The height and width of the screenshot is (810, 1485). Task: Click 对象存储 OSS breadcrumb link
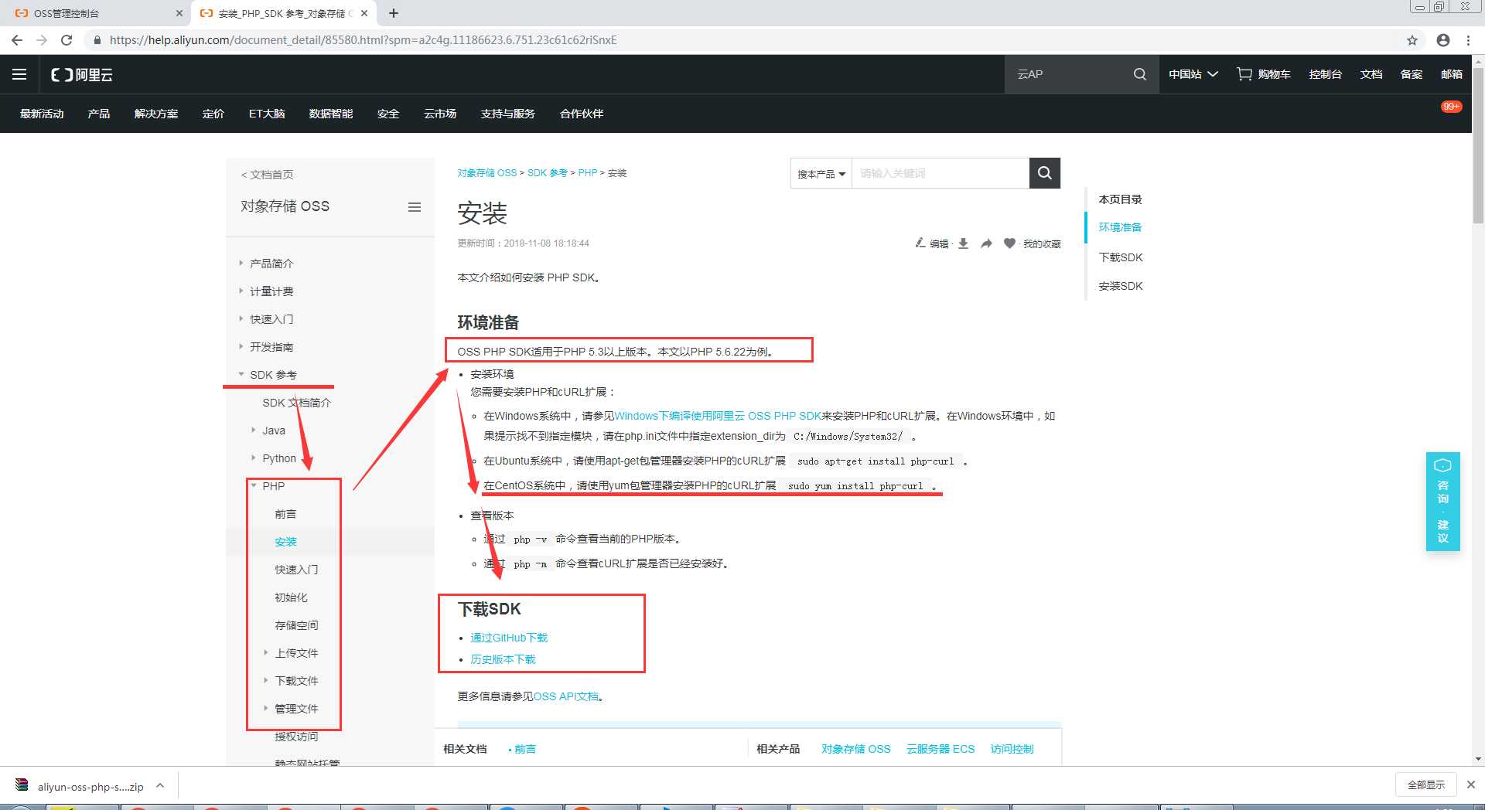tap(487, 173)
